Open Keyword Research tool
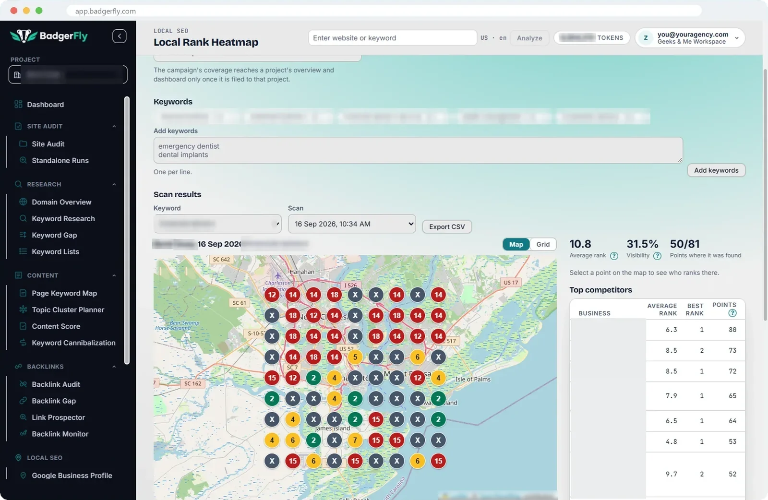This screenshot has height=500, width=768. point(63,218)
